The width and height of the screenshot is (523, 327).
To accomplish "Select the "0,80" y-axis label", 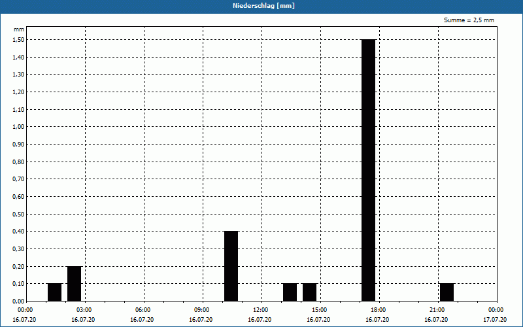I will [18, 162].
